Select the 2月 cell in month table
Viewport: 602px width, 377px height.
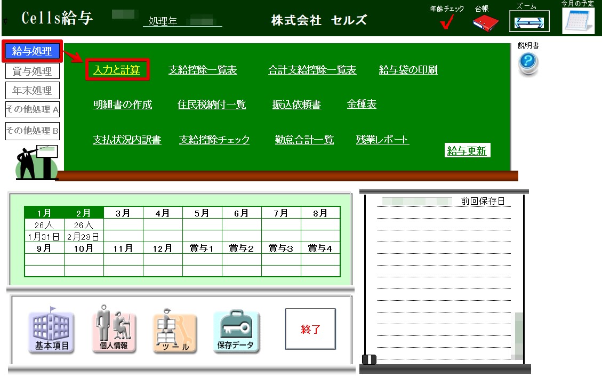click(84, 213)
